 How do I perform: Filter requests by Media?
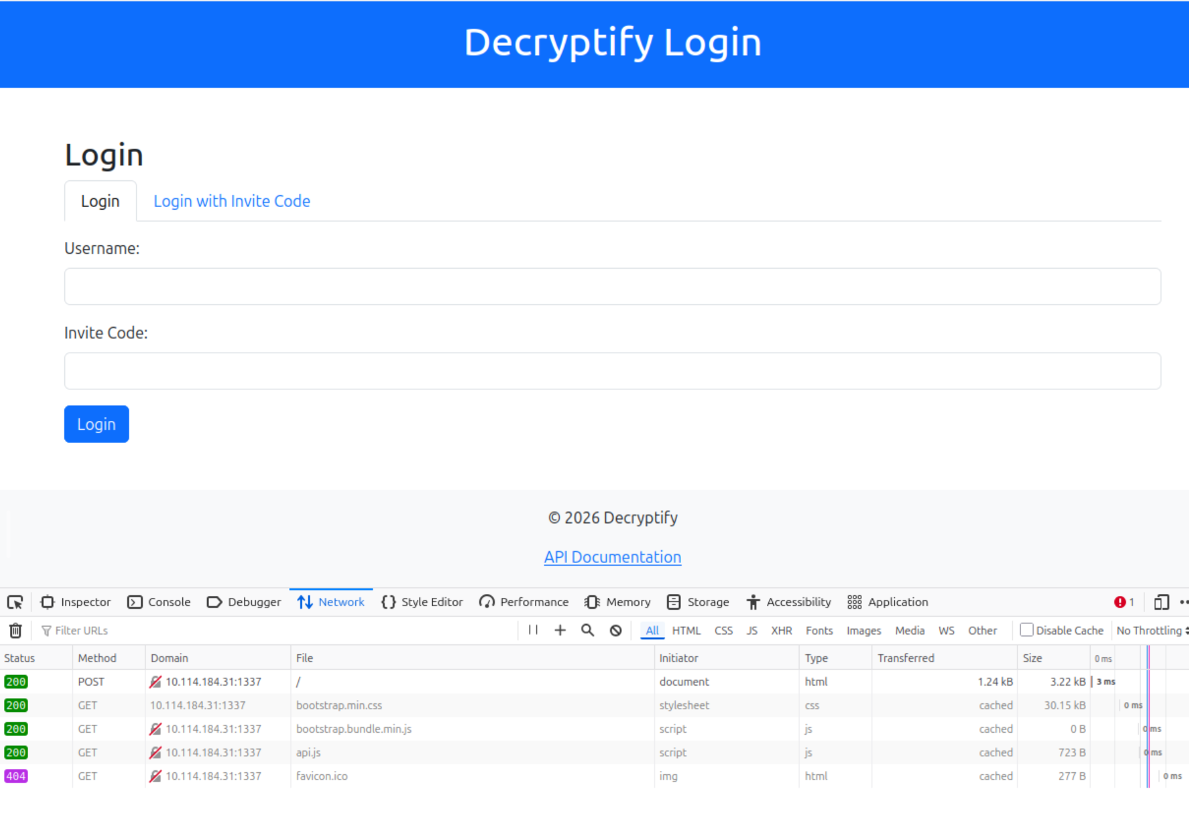coord(910,631)
